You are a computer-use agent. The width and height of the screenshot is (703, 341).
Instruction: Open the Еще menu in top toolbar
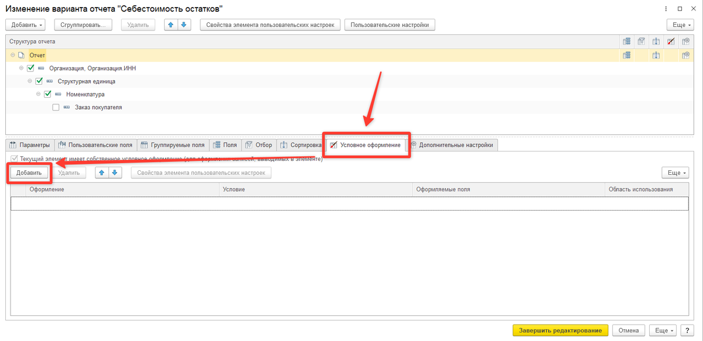coord(681,25)
